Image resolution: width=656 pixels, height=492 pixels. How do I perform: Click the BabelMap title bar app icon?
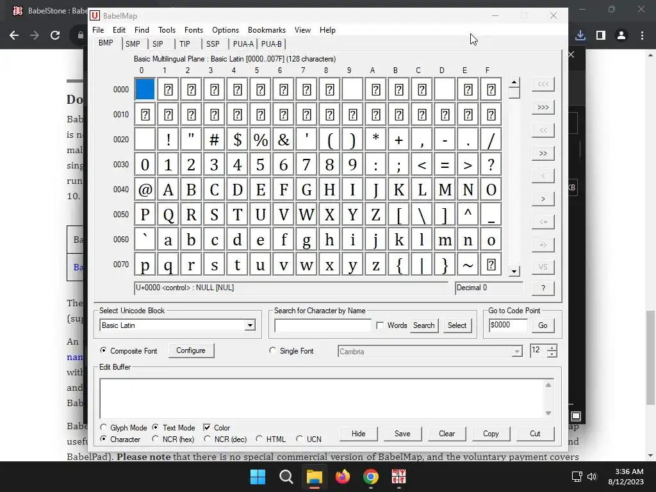pyautogui.click(x=95, y=15)
